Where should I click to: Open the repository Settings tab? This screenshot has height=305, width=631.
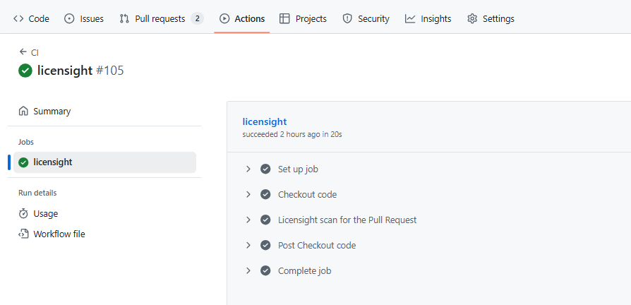pyautogui.click(x=491, y=18)
